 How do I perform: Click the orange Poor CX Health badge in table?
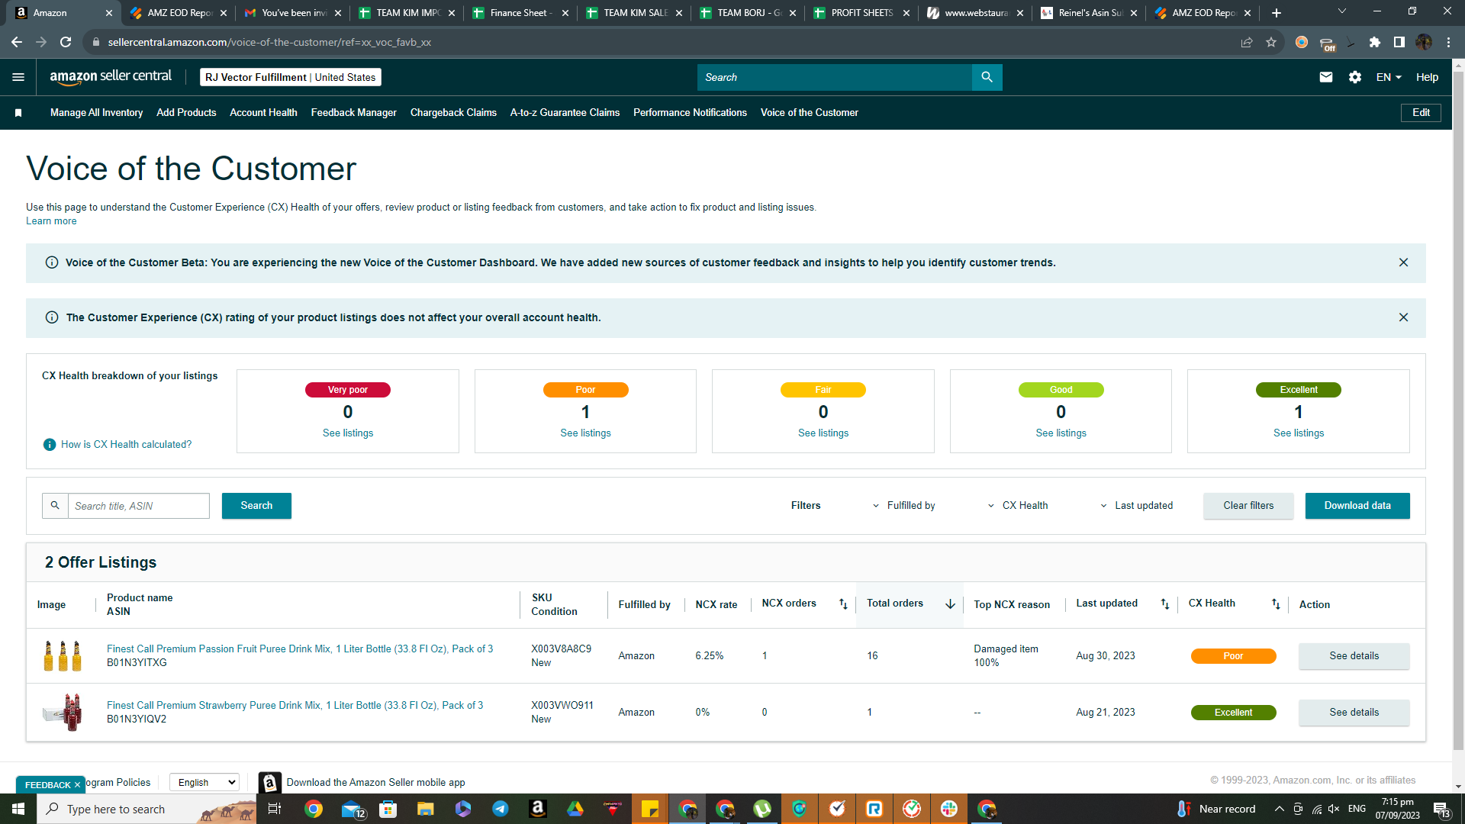(x=1233, y=656)
